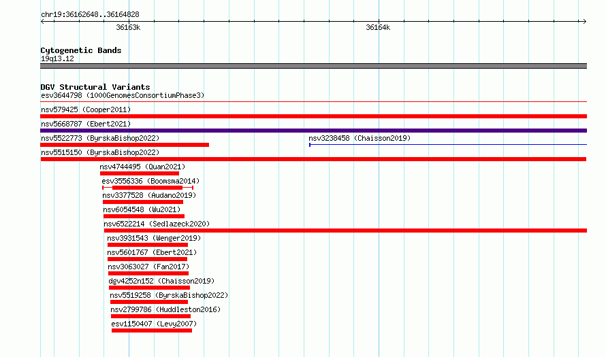
Task: Click the nsv4744495 red bar
Action: tap(140, 173)
